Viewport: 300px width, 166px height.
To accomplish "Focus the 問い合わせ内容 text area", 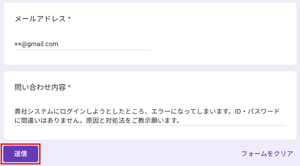I will [150, 116].
